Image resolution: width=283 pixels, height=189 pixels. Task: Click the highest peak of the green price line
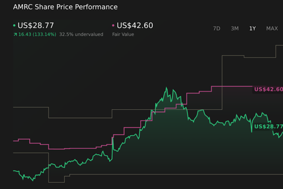coord(166,87)
